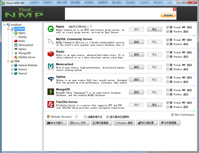
Task: Click the large red FileZilla logo in the list
Action: 51,104
